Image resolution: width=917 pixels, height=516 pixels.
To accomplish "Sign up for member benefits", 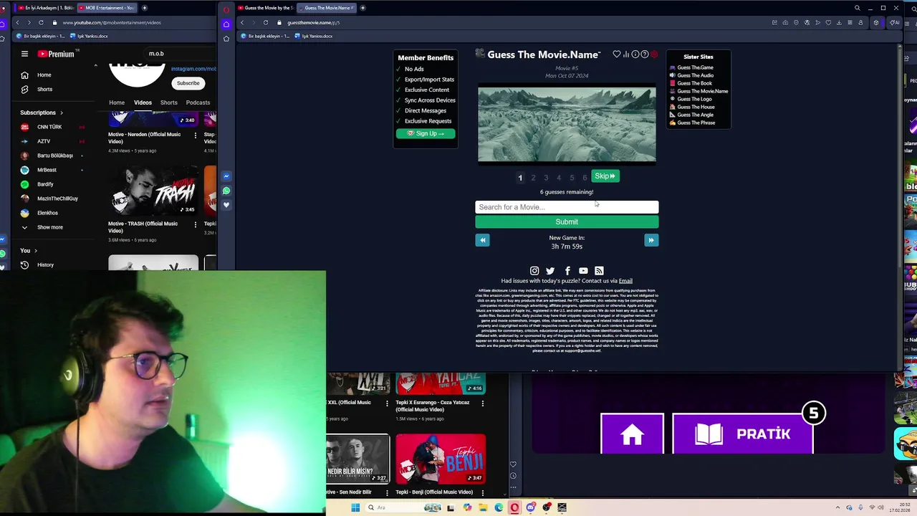I will click(x=426, y=134).
